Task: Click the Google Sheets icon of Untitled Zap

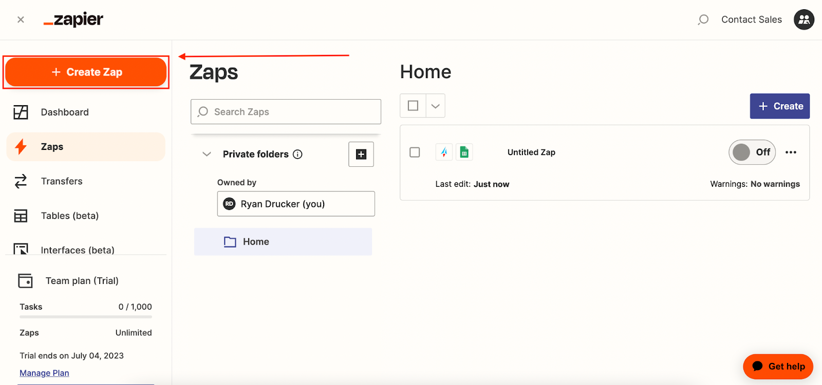Action: tap(464, 152)
